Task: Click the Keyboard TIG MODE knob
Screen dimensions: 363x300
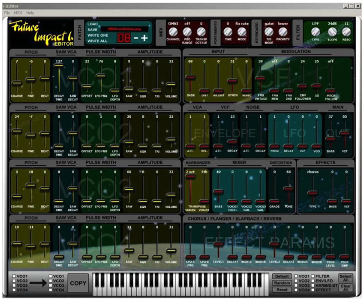Action: [269, 31]
